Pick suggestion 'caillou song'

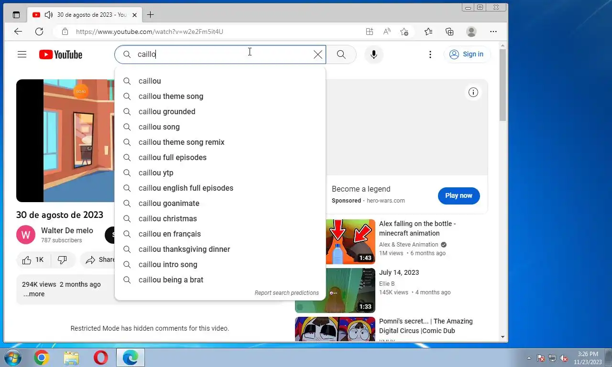tap(220, 127)
